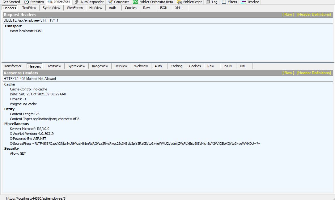335x200 pixels.
Task: Click the AutoResponder lightning bolt icon
Action: click(76, 2)
